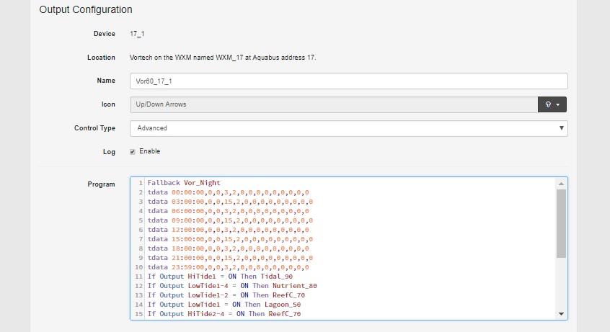This screenshot has width=610, height=332.
Task: Open the Control Type Advanced dropdown
Action: [348, 128]
